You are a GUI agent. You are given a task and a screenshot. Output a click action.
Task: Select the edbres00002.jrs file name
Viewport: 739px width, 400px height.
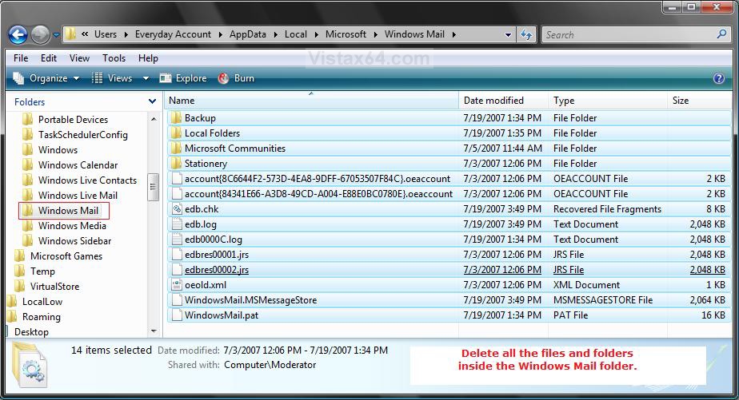tap(217, 270)
